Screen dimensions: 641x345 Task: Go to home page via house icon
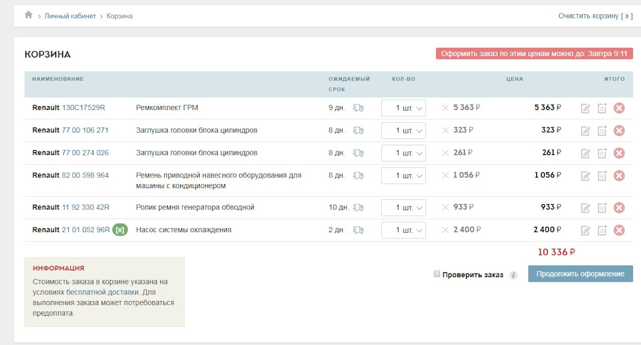coord(28,15)
